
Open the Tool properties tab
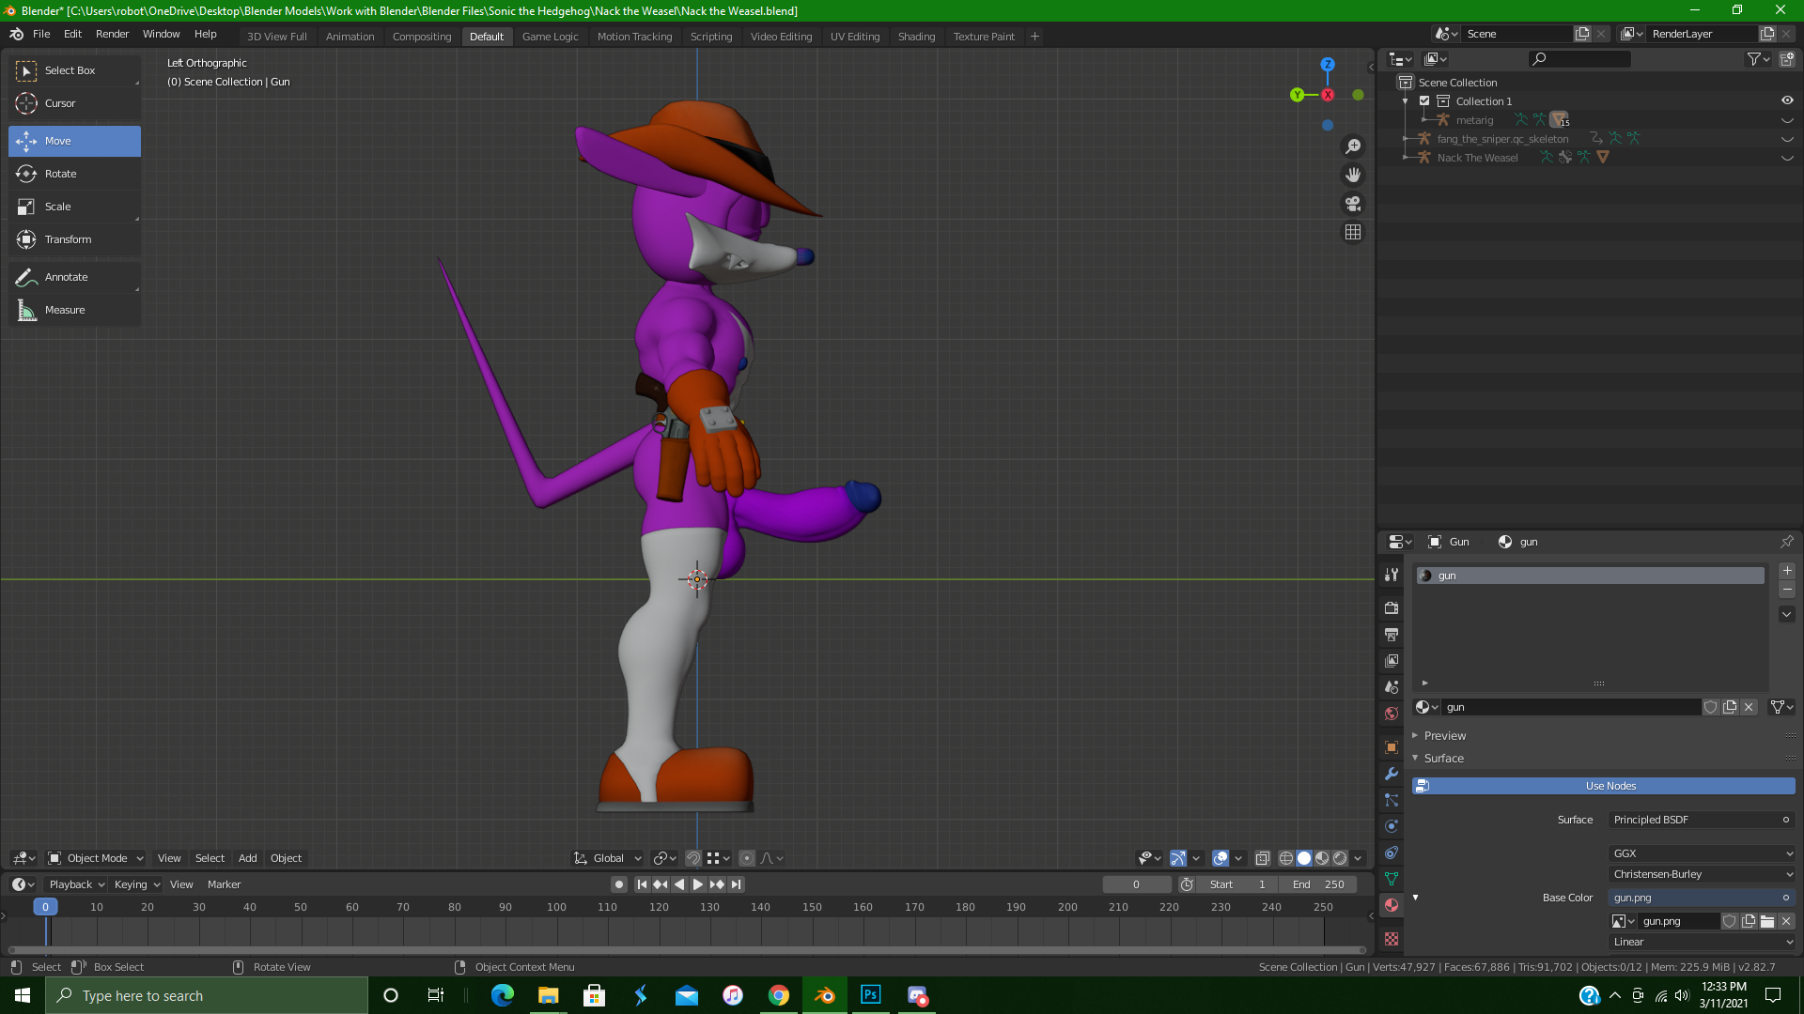coord(1392,575)
